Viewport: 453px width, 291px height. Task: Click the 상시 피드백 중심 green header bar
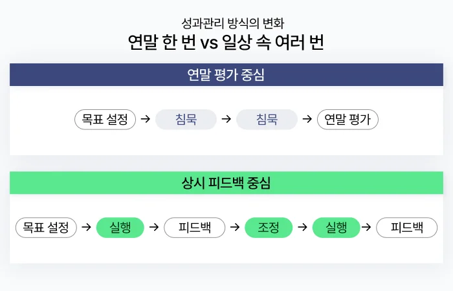pyautogui.click(x=226, y=183)
